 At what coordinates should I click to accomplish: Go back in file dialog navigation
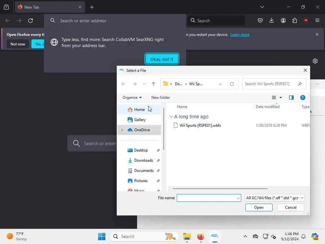(123, 84)
